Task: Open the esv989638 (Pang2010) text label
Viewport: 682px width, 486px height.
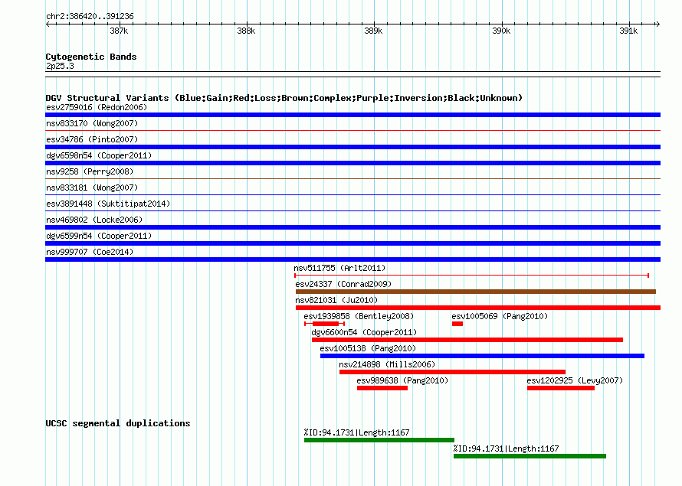Action: point(402,380)
